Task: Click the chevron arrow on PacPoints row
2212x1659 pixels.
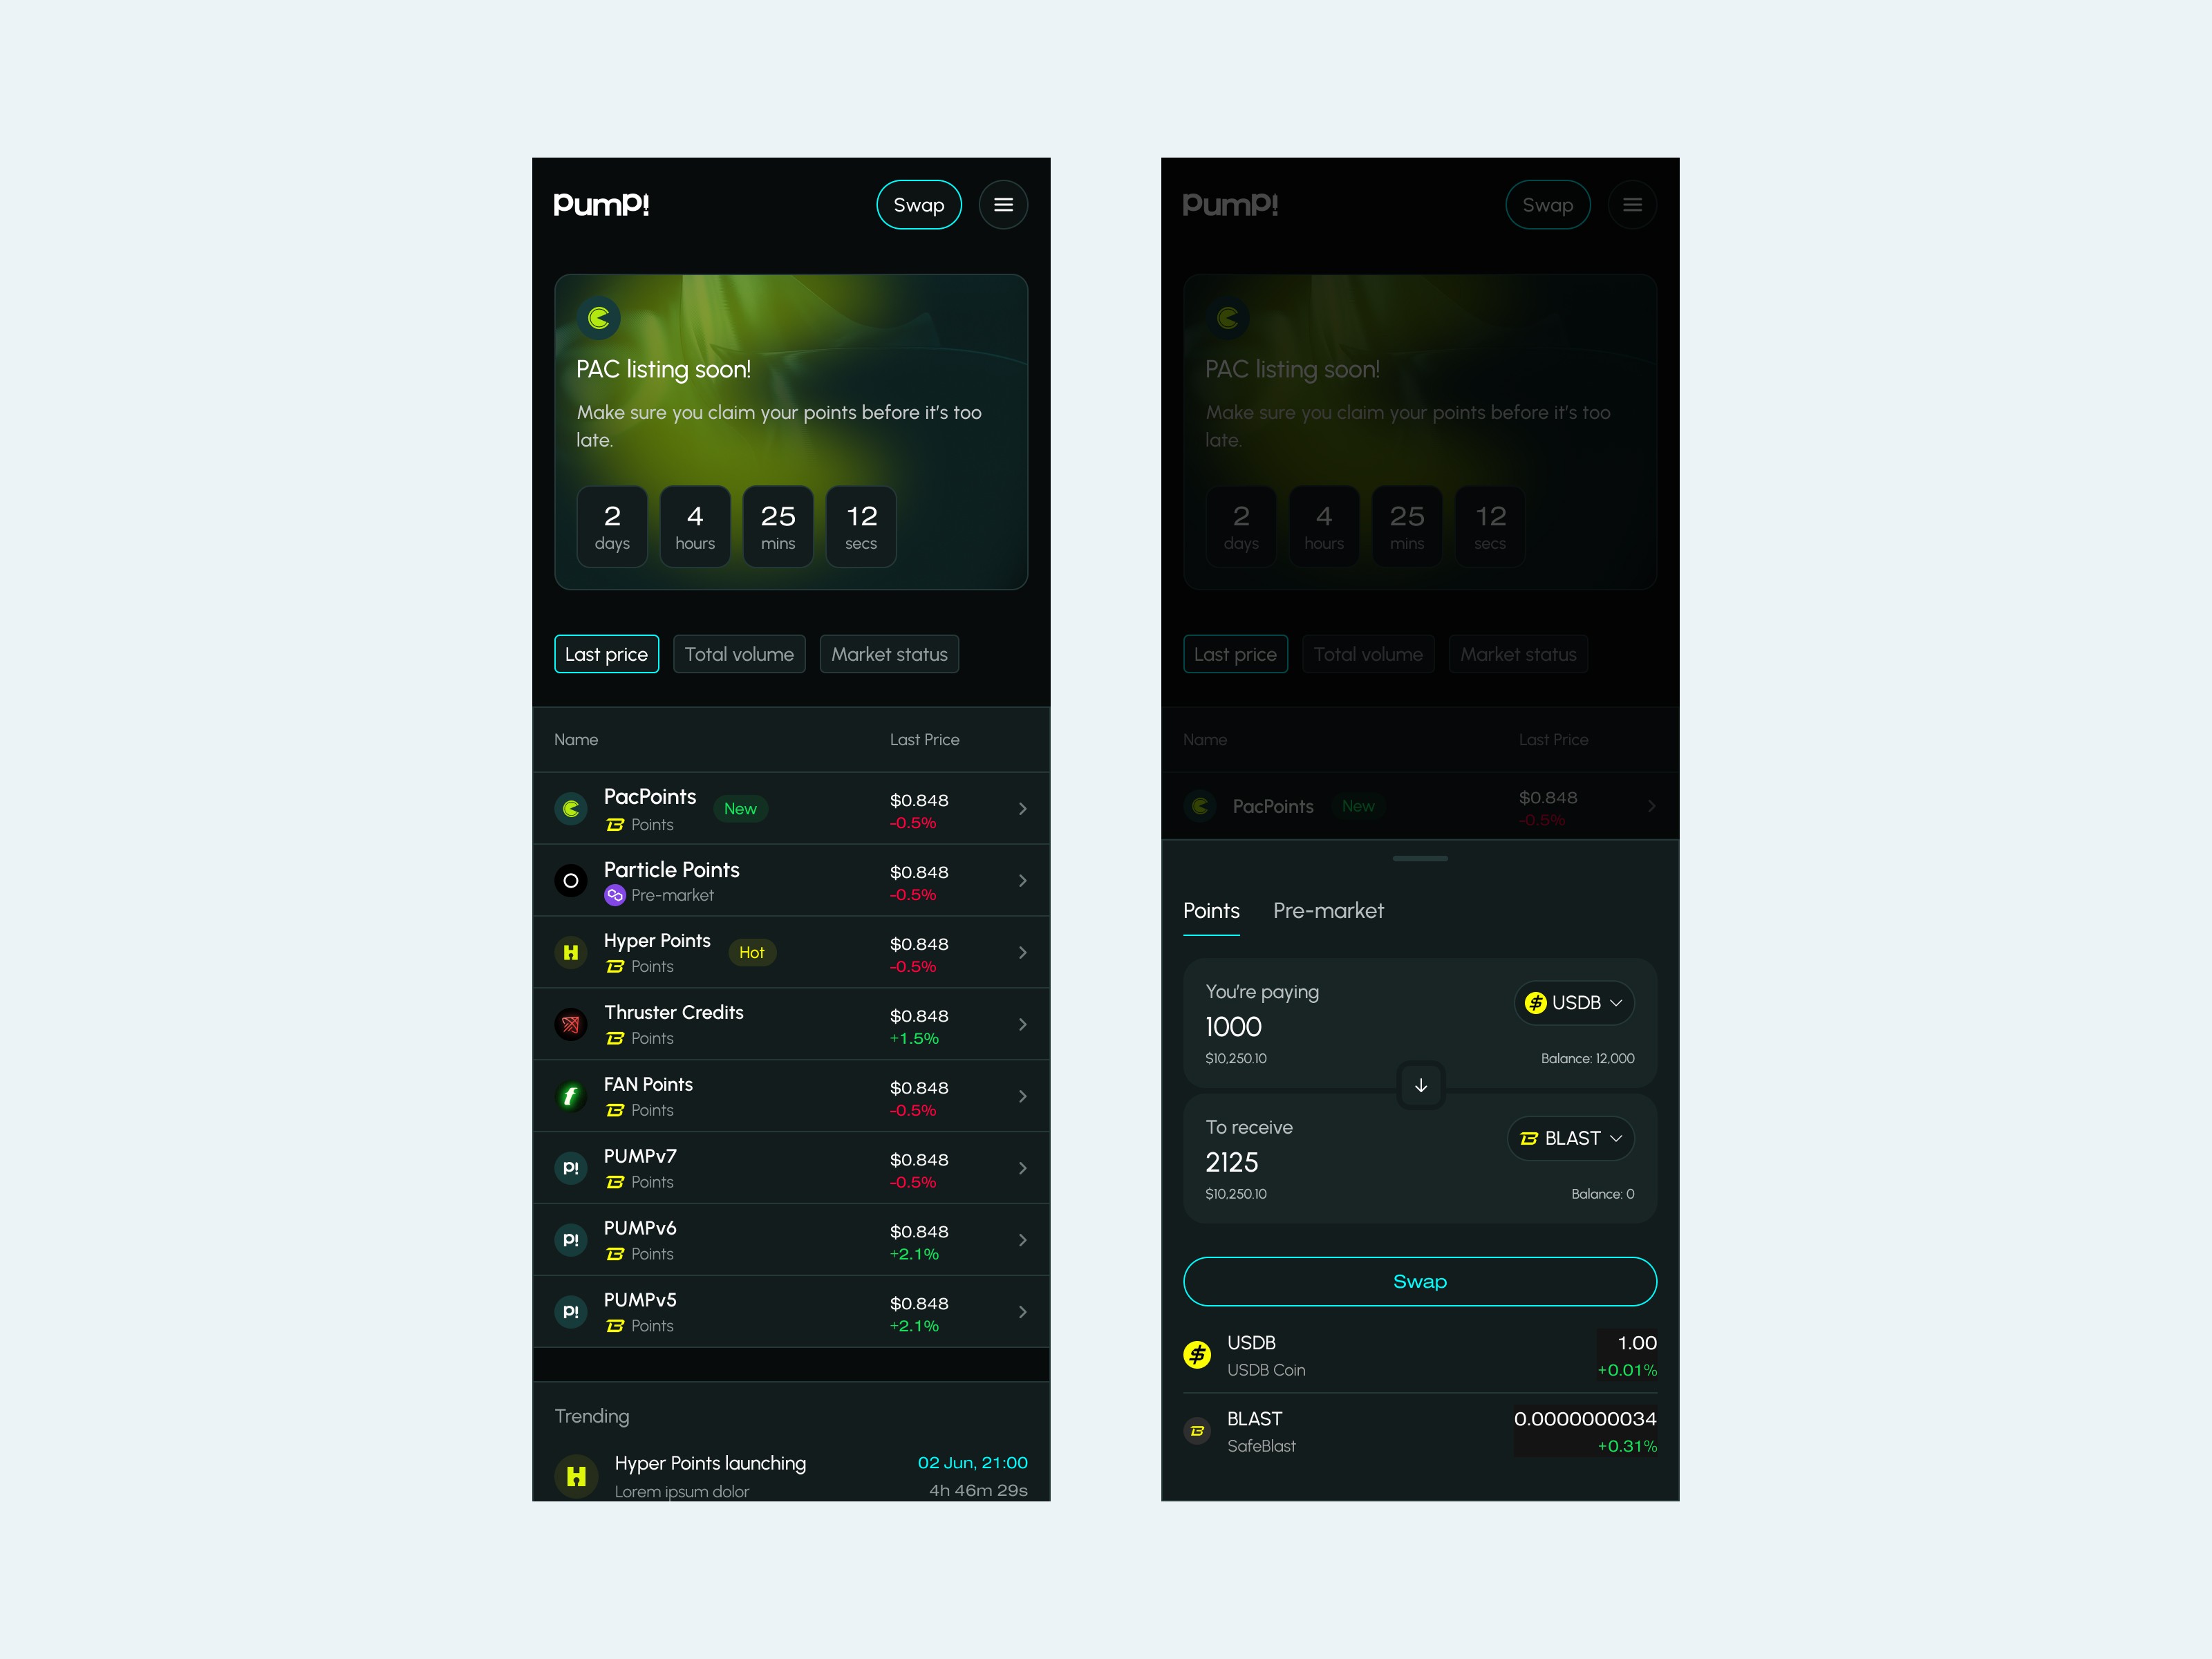Action: point(1022,807)
